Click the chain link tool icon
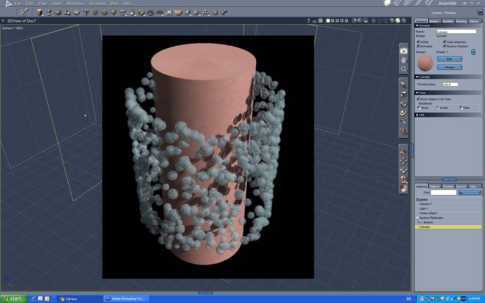485x303 pixels. (404, 131)
